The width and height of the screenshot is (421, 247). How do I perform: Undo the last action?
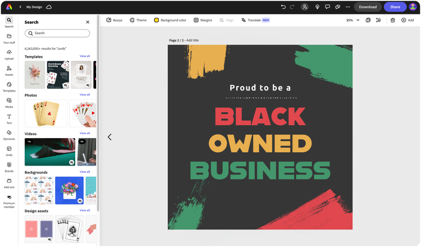point(283,7)
